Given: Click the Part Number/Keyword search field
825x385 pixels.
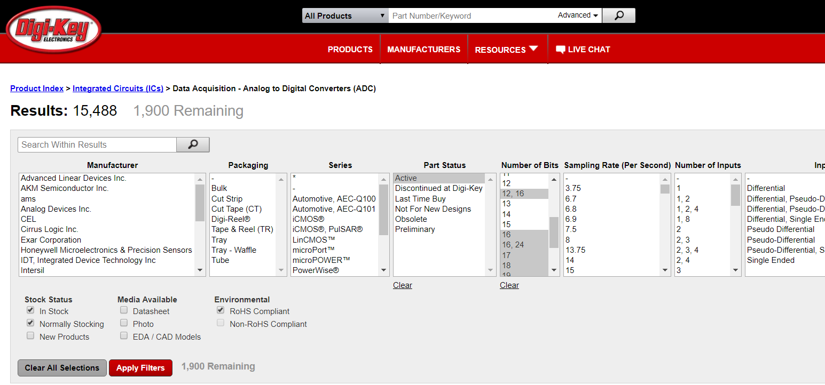Looking at the screenshot, I should coord(472,15).
